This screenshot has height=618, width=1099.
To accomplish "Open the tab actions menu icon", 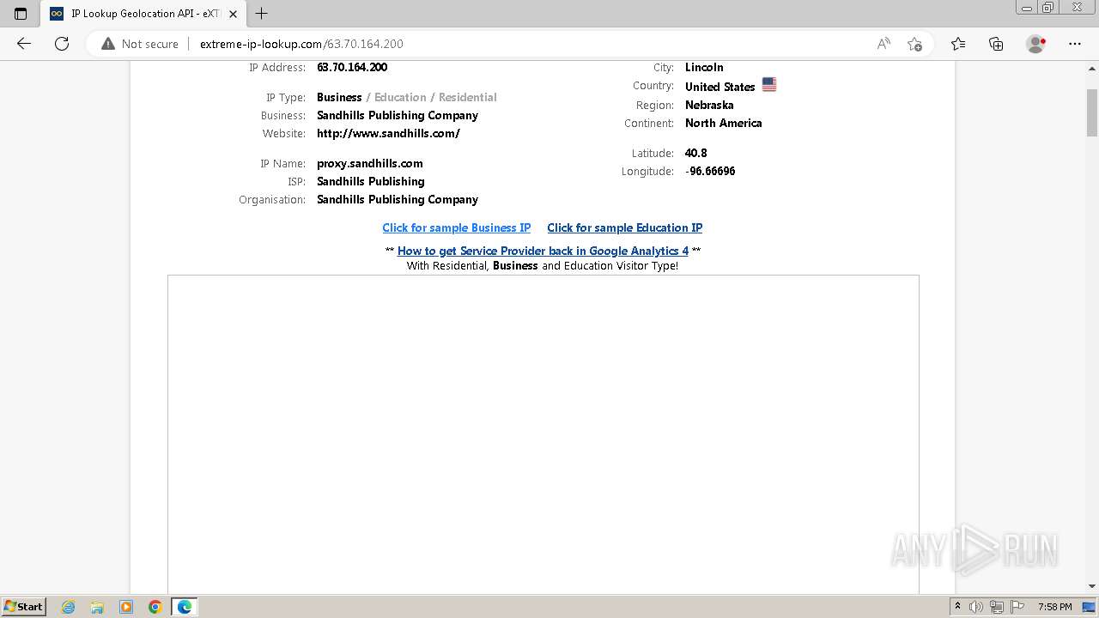I will click(x=21, y=14).
